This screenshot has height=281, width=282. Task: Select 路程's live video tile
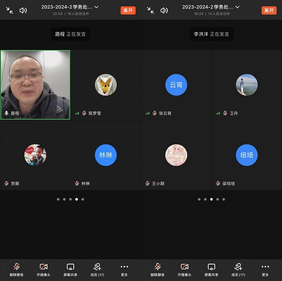(35, 84)
